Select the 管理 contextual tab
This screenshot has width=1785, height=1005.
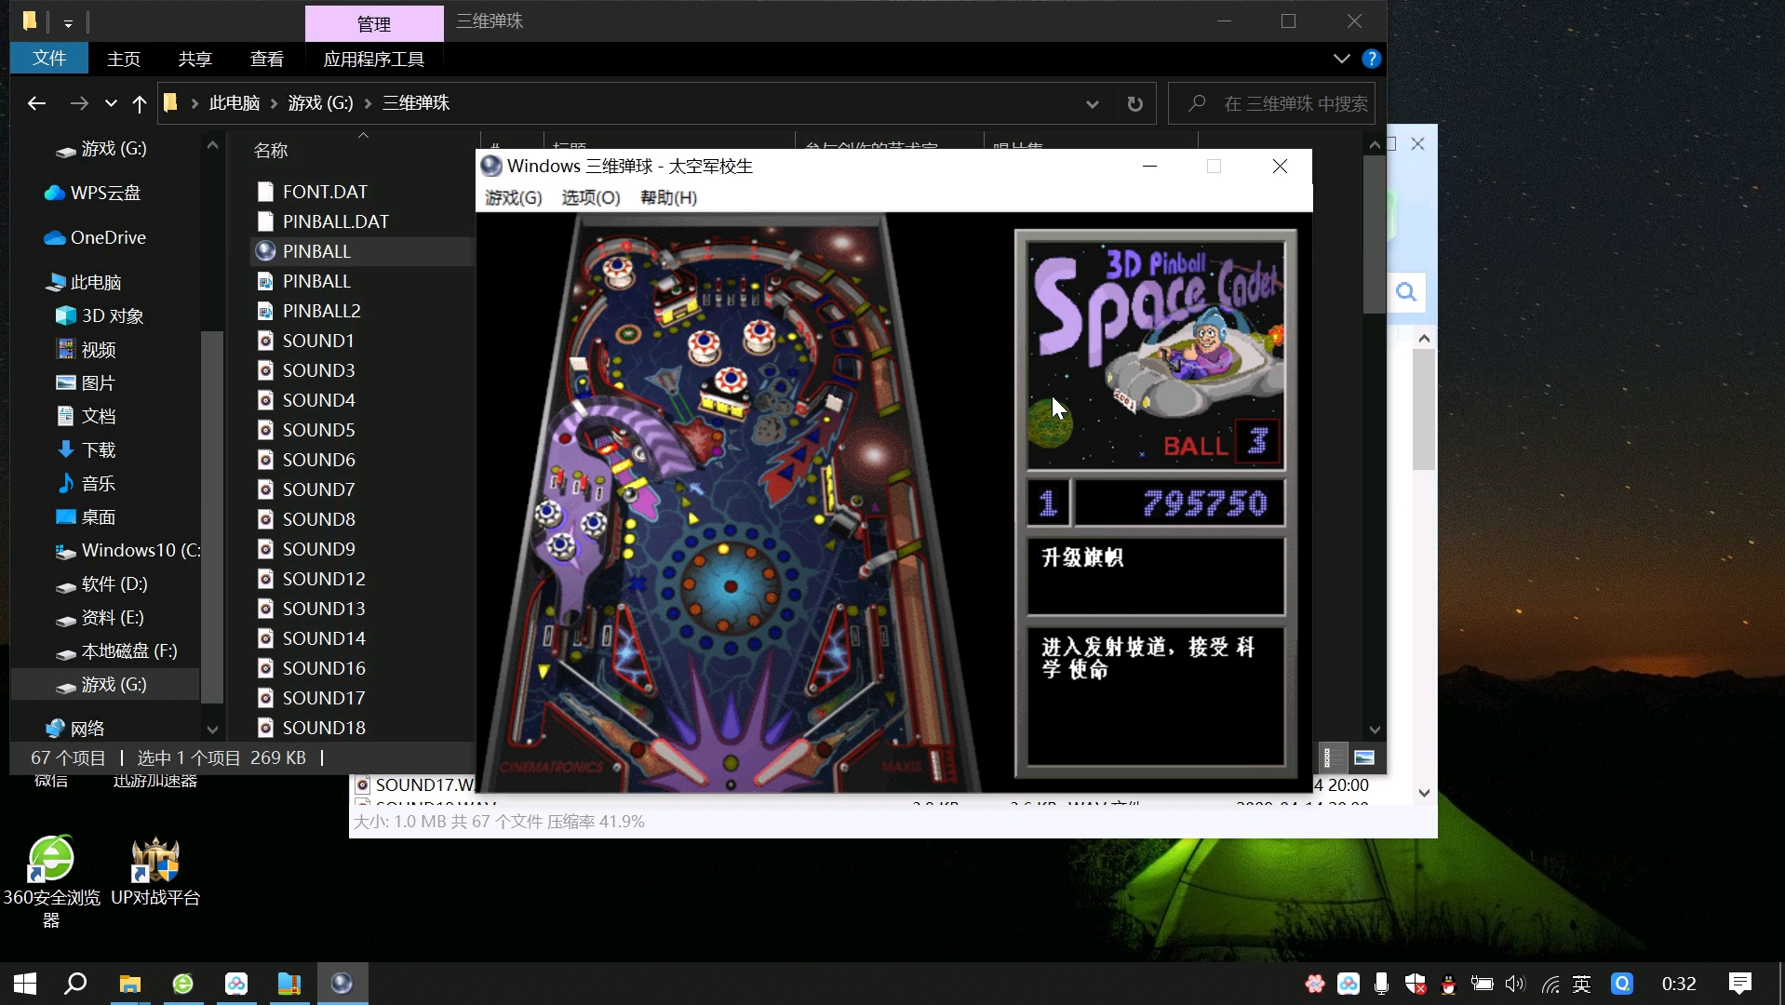(x=374, y=23)
